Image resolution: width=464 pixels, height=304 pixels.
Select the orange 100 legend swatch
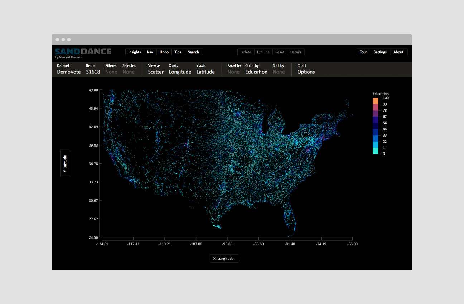pos(376,101)
